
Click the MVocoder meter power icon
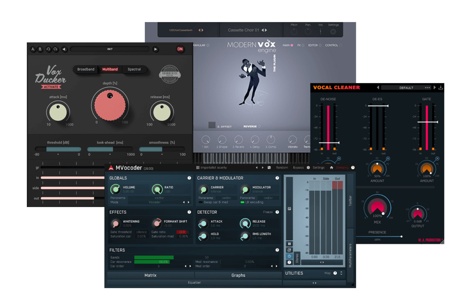point(289,256)
